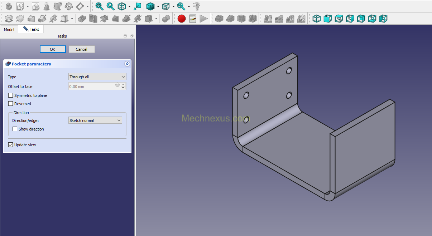Image resolution: width=432 pixels, height=236 pixels.
Task: Confirm the pocket with OK
Action: pyautogui.click(x=53, y=49)
